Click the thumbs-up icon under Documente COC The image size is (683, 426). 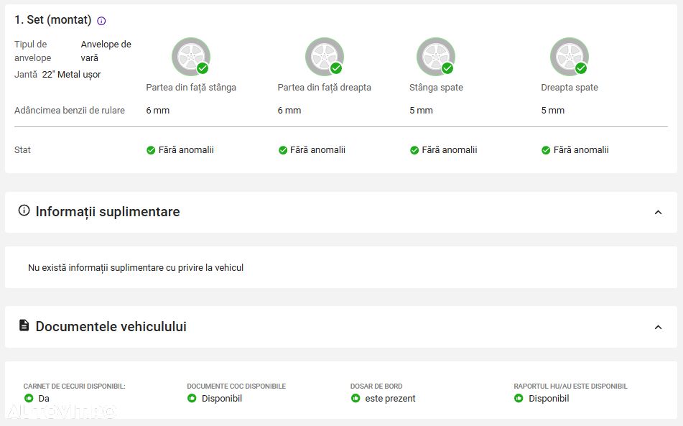(x=192, y=398)
